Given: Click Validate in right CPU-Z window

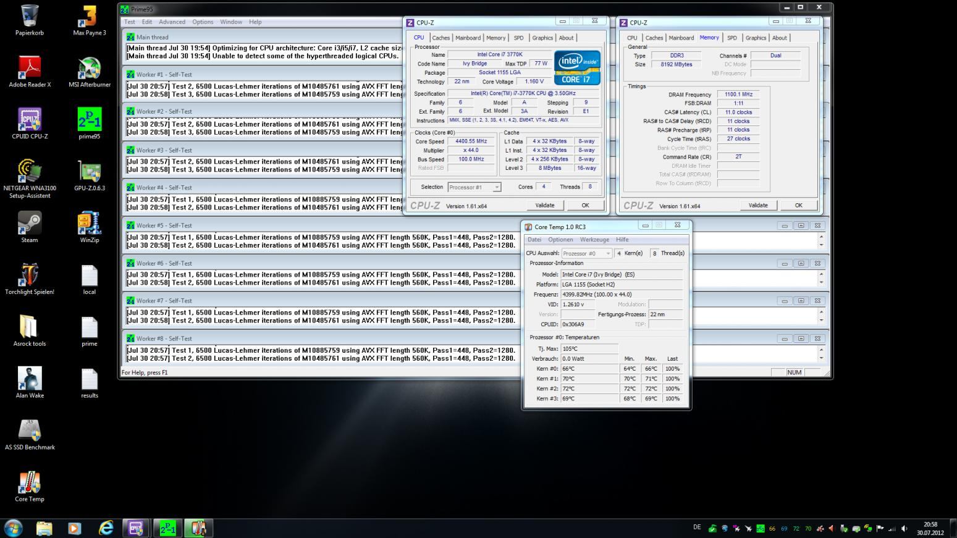Looking at the screenshot, I should (757, 206).
